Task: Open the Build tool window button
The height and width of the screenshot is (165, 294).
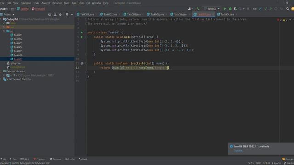Action: pyautogui.click(x=83, y=159)
